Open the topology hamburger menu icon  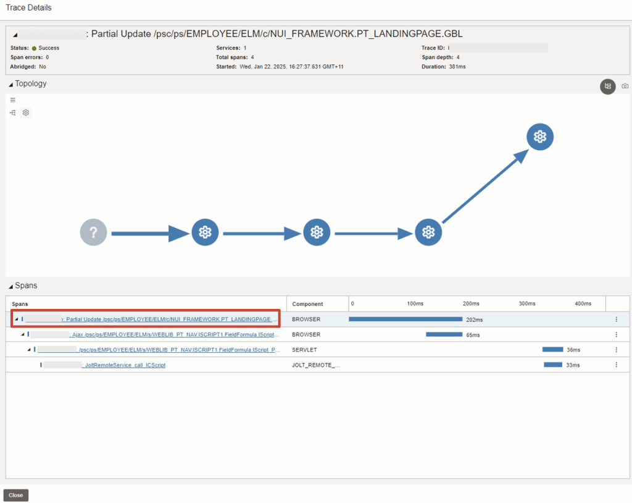click(x=13, y=100)
